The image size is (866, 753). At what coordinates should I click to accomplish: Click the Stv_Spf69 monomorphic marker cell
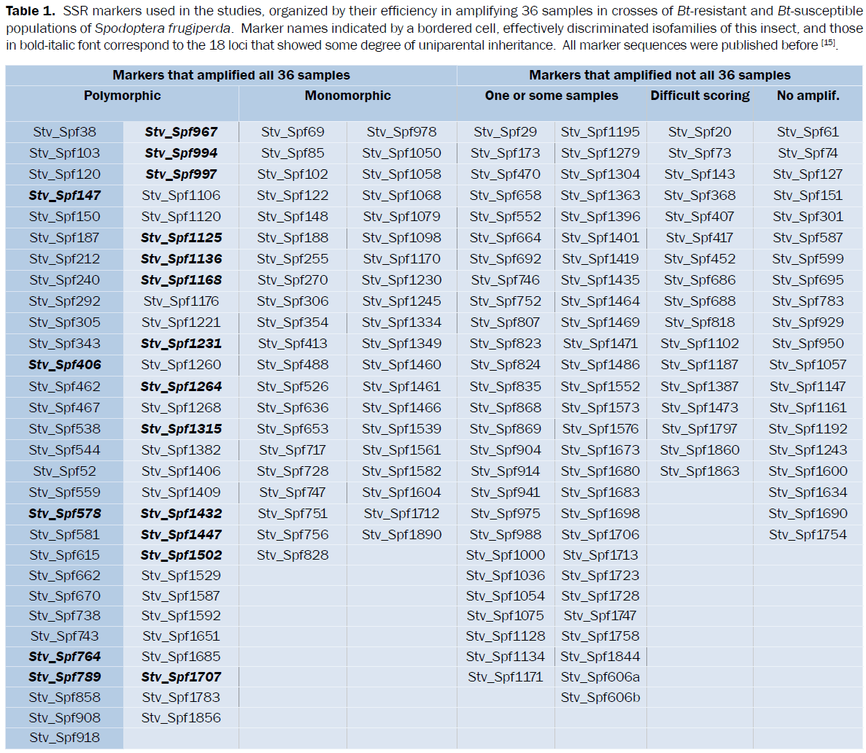[x=293, y=132]
